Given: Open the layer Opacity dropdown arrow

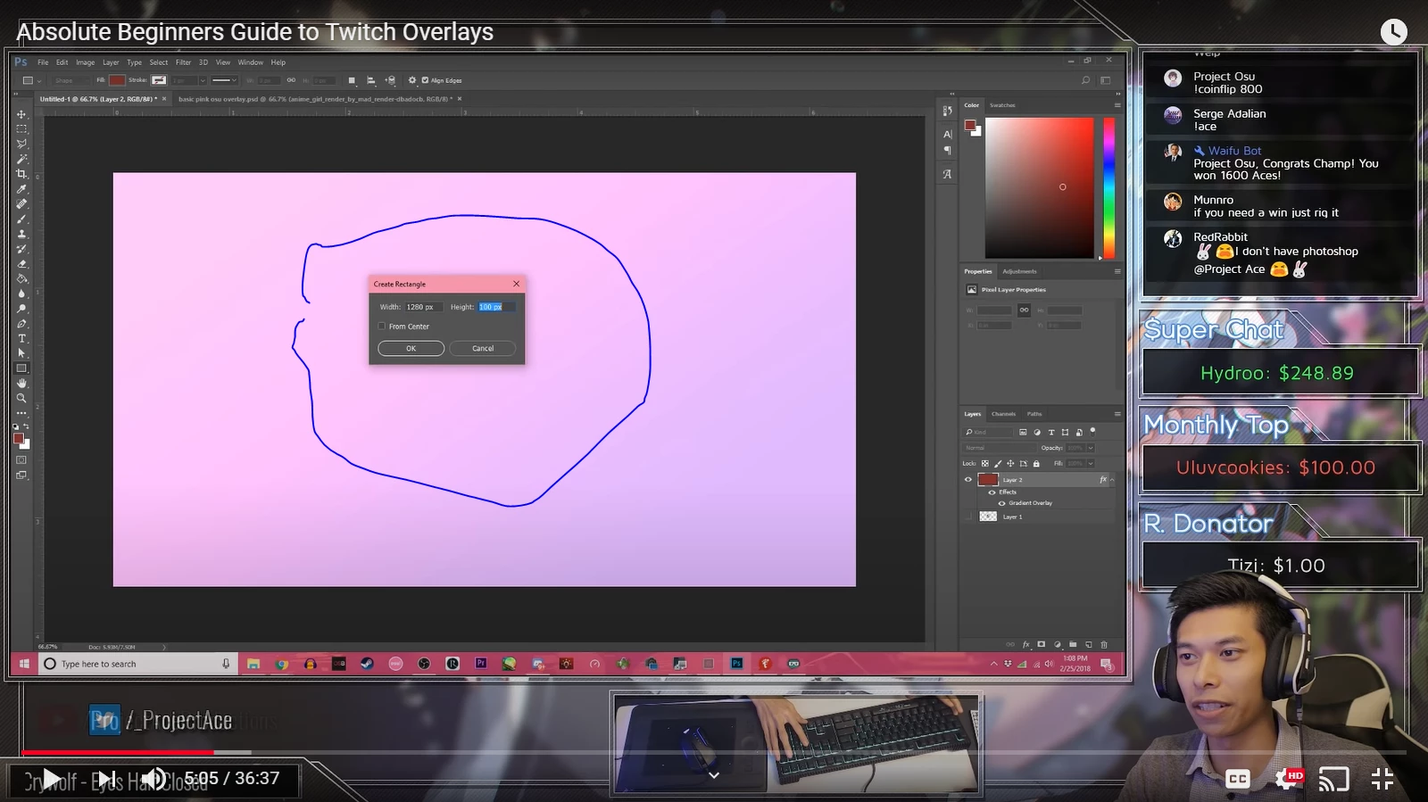Looking at the screenshot, I should (1090, 448).
